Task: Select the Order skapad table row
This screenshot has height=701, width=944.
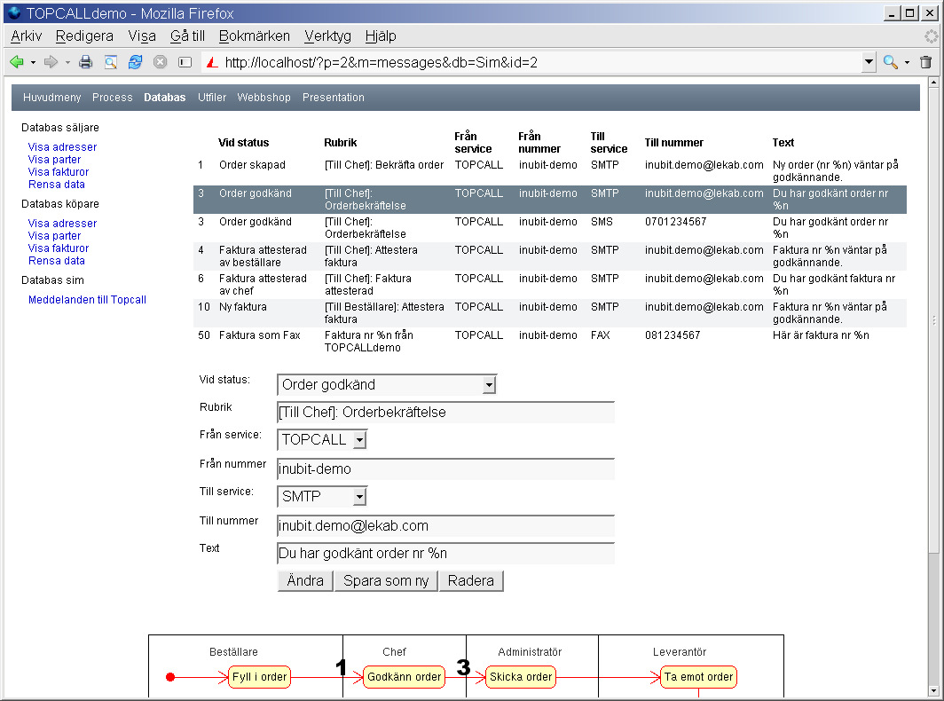Action: 550,171
